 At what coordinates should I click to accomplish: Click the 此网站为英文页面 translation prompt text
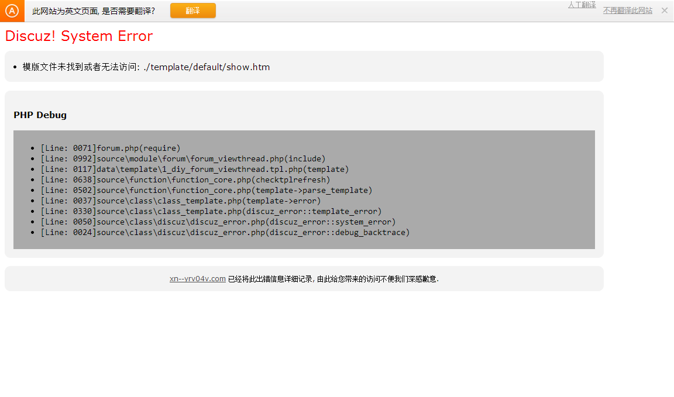pyautogui.click(x=94, y=11)
